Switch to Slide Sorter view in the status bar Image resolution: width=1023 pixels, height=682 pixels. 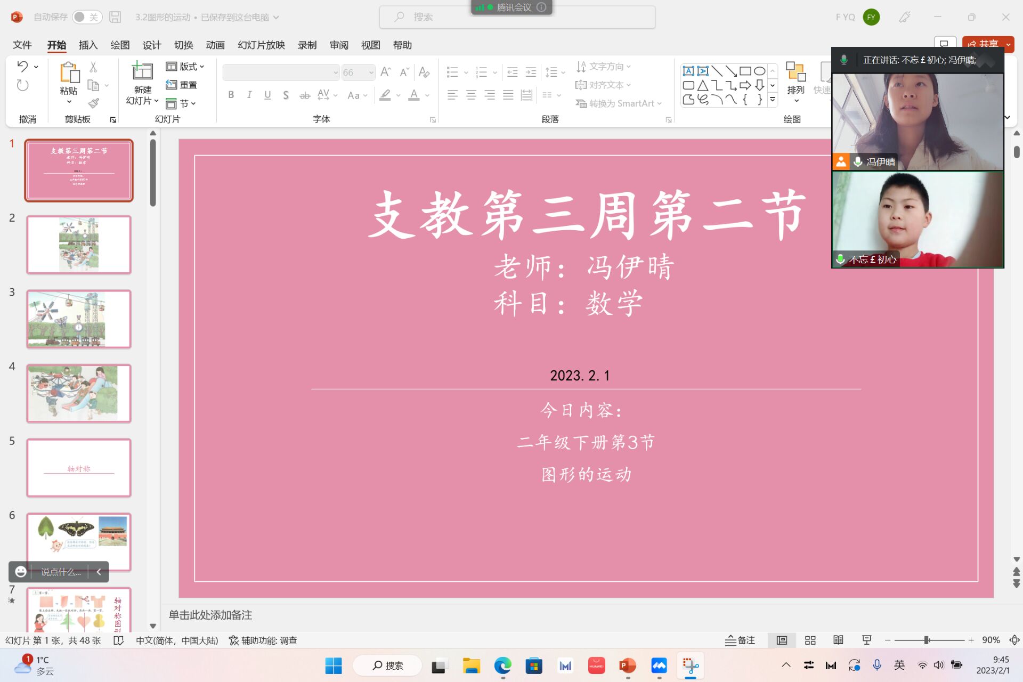pyautogui.click(x=810, y=640)
